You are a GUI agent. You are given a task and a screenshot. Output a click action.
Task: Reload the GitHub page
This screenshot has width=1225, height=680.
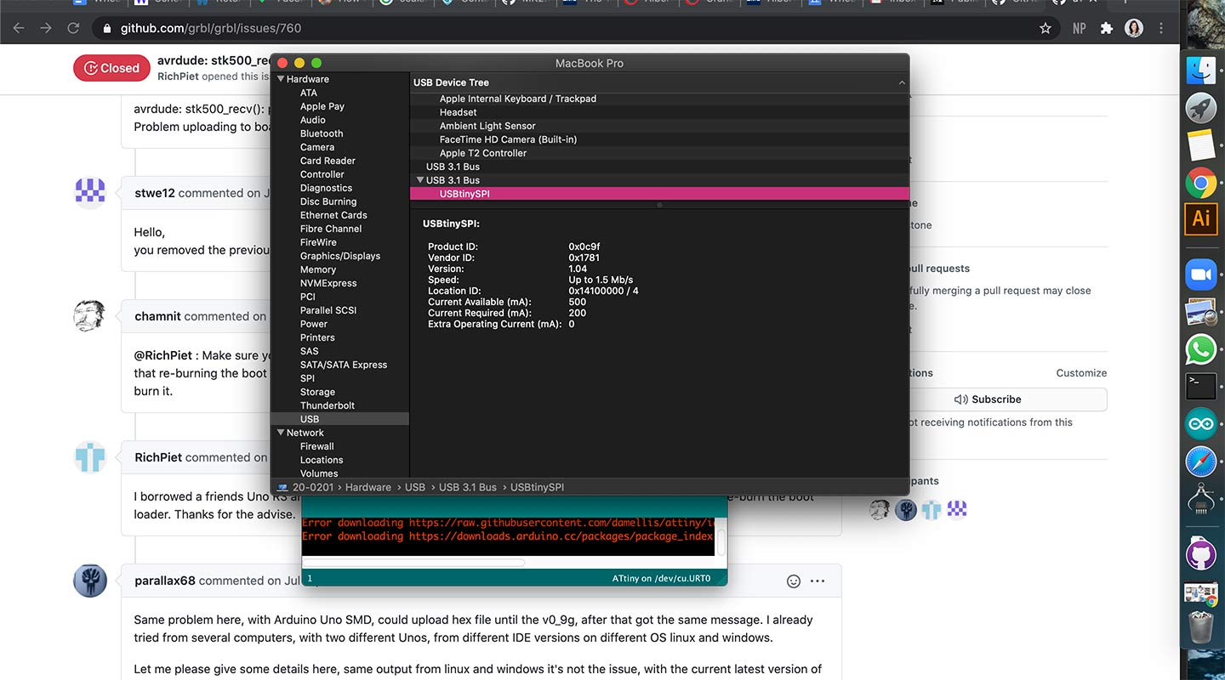(73, 28)
